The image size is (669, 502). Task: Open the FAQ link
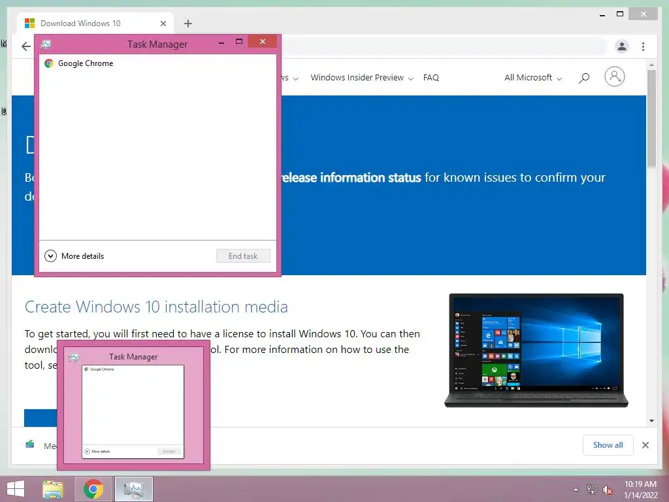pyautogui.click(x=431, y=78)
